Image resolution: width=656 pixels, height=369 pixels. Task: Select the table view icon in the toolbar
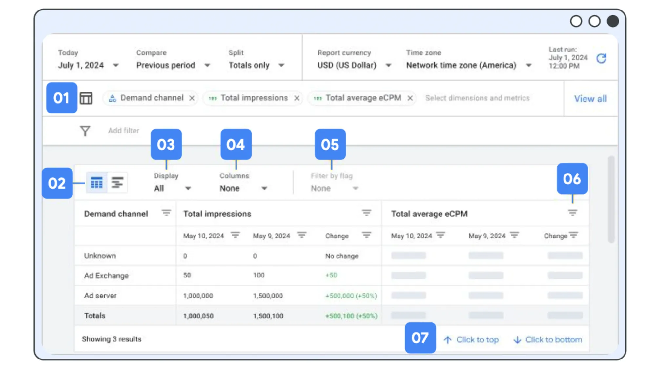click(x=96, y=183)
